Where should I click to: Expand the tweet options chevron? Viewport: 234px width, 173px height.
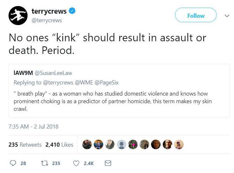click(x=226, y=15)
